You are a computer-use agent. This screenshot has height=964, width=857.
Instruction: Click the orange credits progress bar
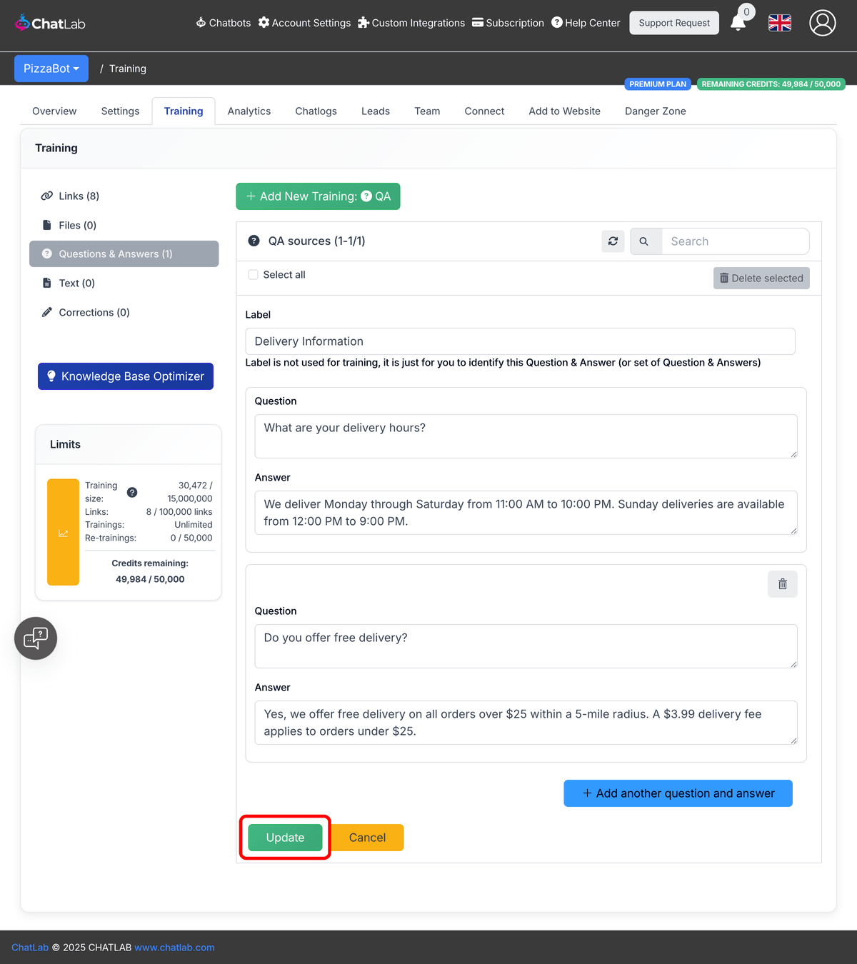coord(63,531)
